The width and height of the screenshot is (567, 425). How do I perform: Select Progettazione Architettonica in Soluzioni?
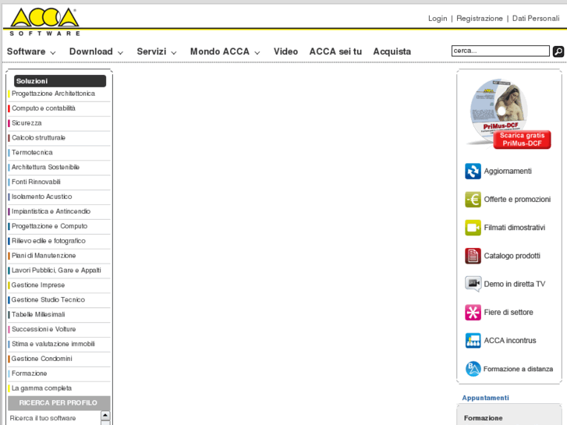[53, 94]
